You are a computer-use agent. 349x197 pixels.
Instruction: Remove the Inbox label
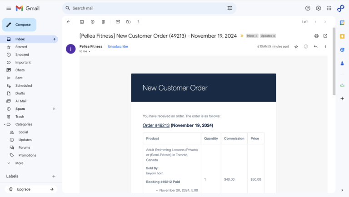coord(256,36)
